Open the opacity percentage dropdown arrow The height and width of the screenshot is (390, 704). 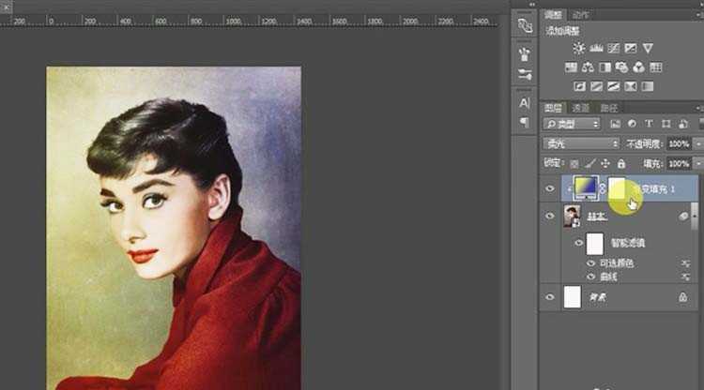pyautogui.click(x=696, y=144)
